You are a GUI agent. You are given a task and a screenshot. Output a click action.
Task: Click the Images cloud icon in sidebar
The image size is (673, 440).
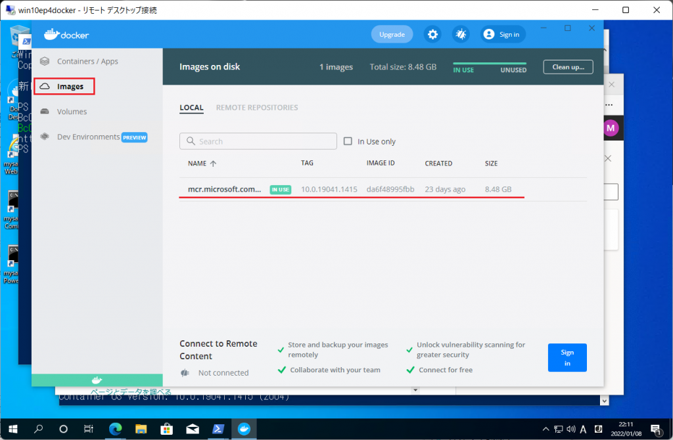[x=45, y=86]
